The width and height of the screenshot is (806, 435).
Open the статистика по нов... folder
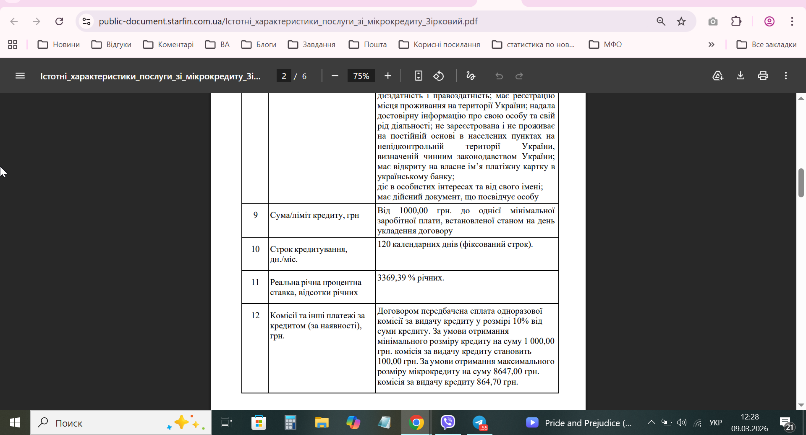[533, 45]
